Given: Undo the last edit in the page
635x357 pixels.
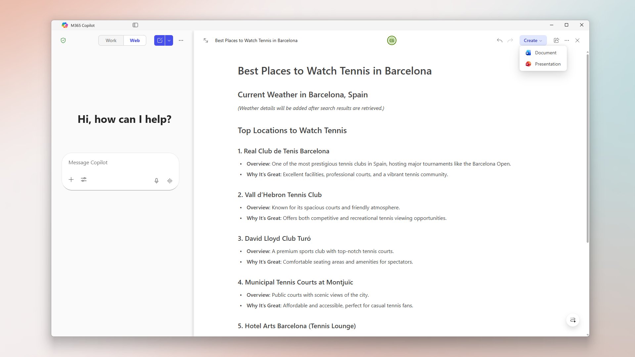Looking at the screenshot, I should point(499,40).
